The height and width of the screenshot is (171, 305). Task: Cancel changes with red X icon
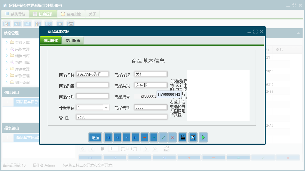coord(172,137)
